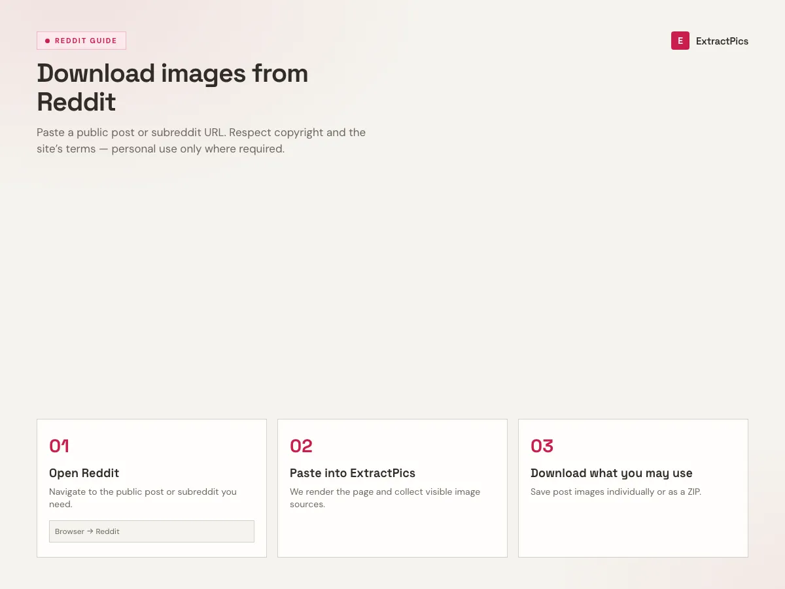Click the Download images from Reddit heading

click(173, 87)
